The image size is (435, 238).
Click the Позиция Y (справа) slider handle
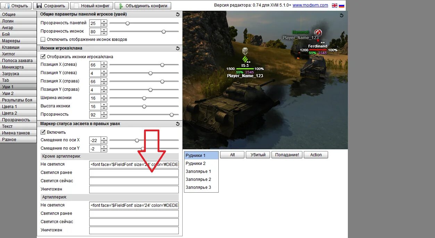150,90
